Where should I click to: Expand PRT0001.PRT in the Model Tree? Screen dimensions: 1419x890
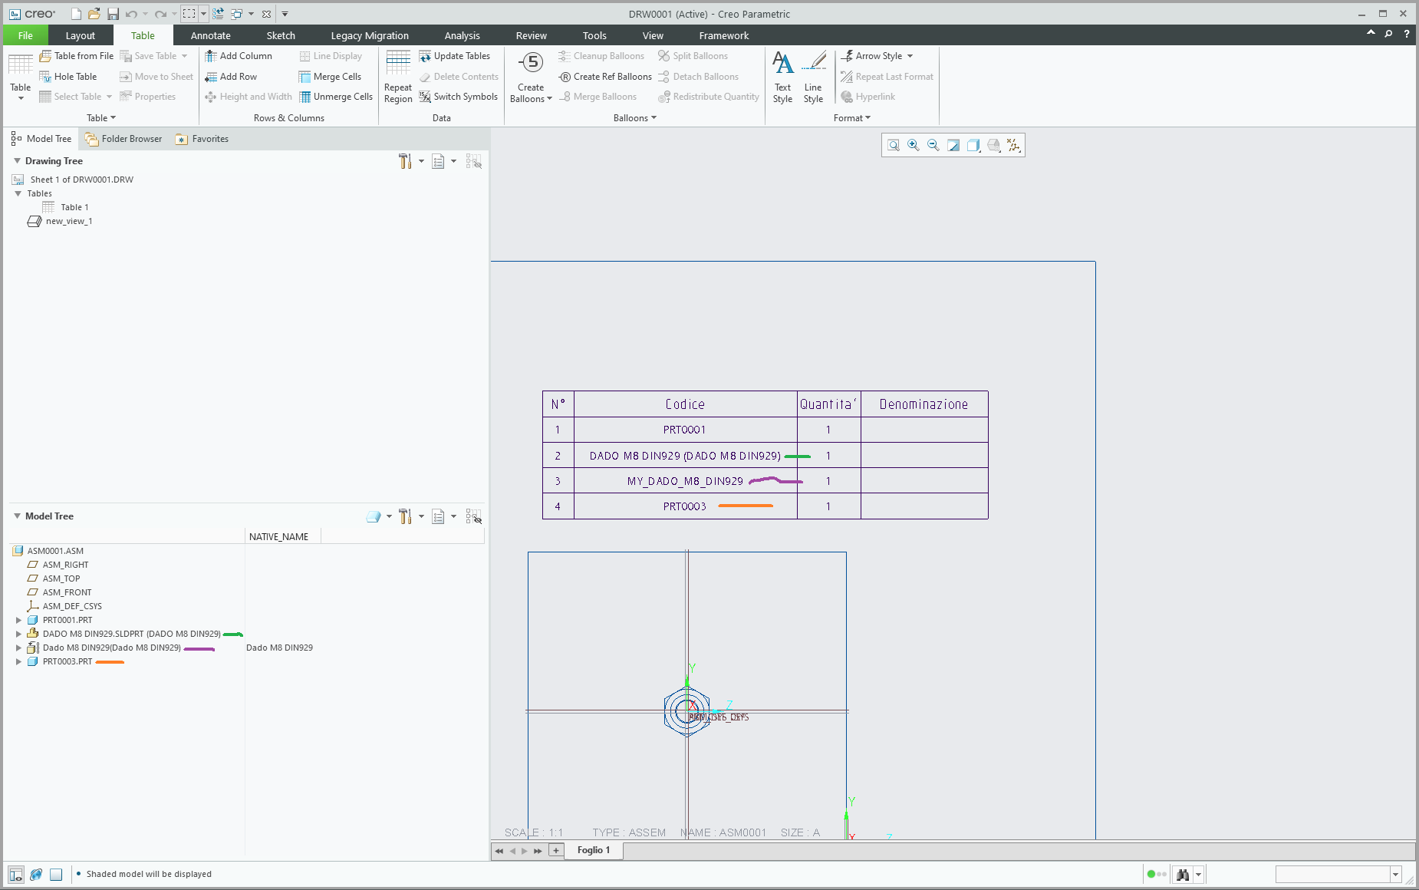coord(18,620)
